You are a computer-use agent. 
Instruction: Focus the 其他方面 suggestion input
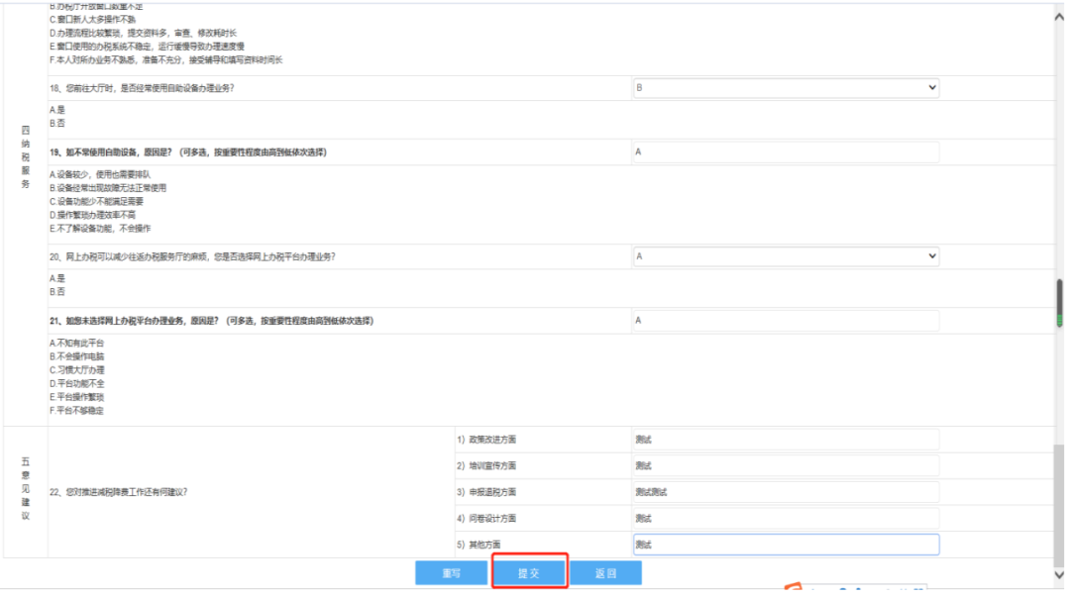(x=786, y=545)
